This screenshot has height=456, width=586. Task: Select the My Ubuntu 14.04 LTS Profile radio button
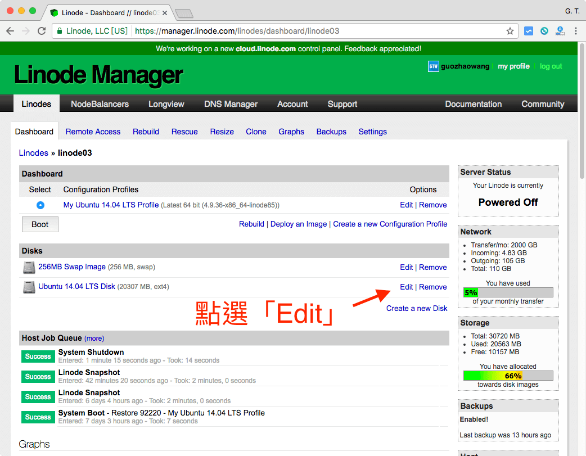pos(40,205)
